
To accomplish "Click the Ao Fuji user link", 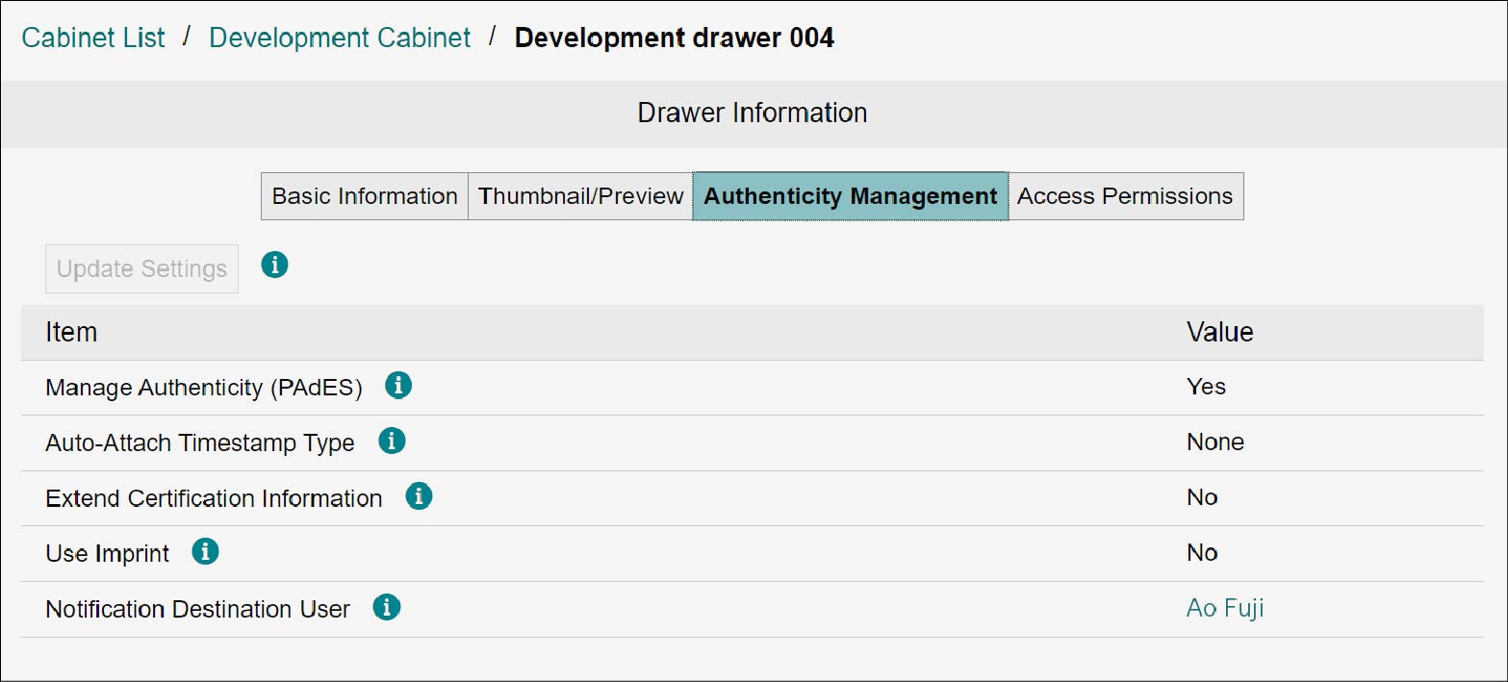I will coord(1224,609).
